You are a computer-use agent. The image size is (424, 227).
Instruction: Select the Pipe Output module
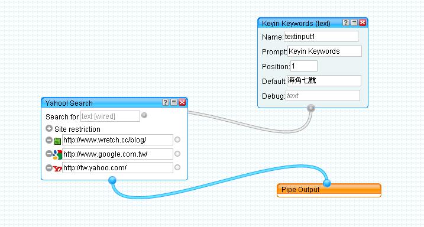329,190
